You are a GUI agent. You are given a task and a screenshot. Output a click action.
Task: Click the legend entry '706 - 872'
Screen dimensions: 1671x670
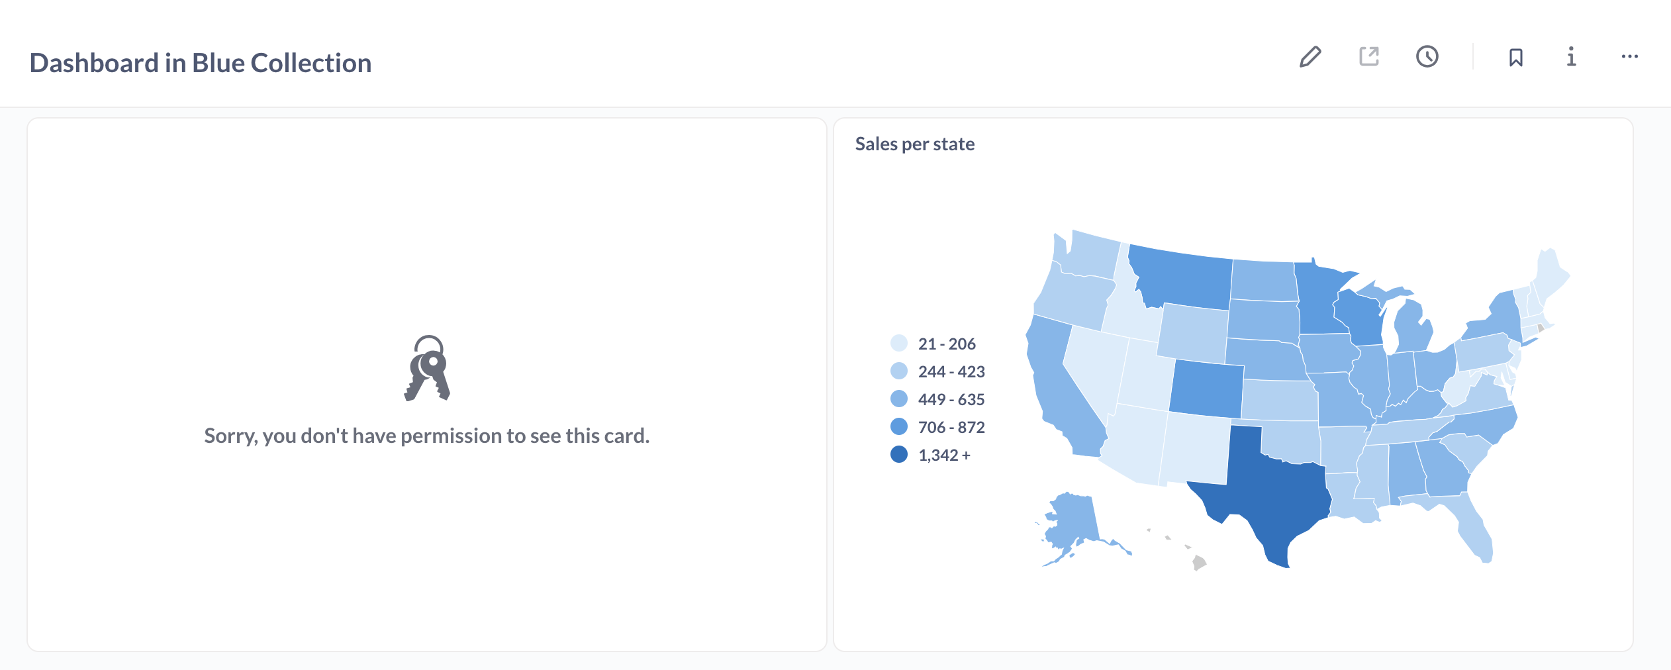tap(951, 427)
